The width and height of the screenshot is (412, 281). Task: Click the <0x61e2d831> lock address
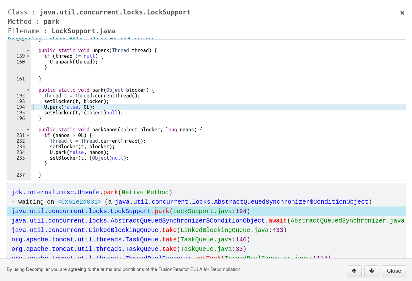pos(79,202)
